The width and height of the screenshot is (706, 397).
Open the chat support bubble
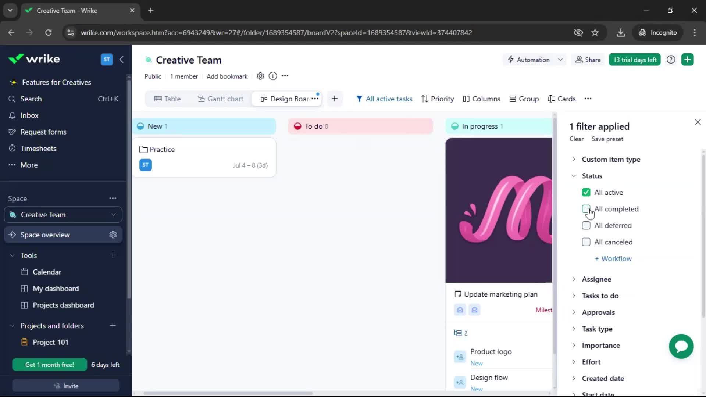click(681, 346)
